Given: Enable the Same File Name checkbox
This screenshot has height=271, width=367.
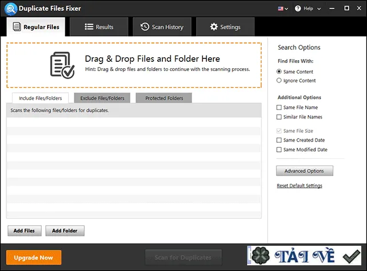Looking at the screenshot, I should (x=279, y=107).
